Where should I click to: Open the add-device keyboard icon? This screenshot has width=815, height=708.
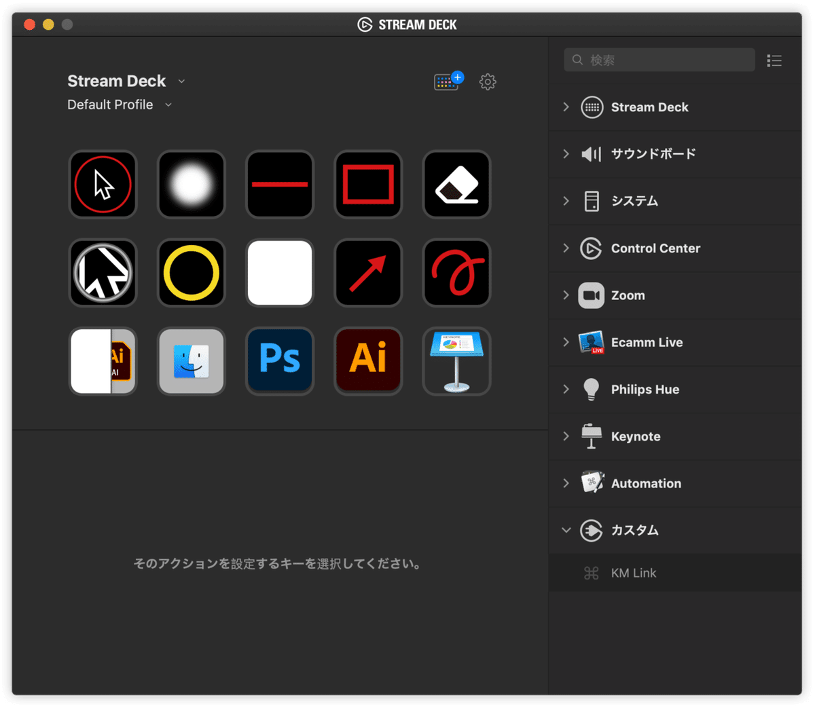448,81
